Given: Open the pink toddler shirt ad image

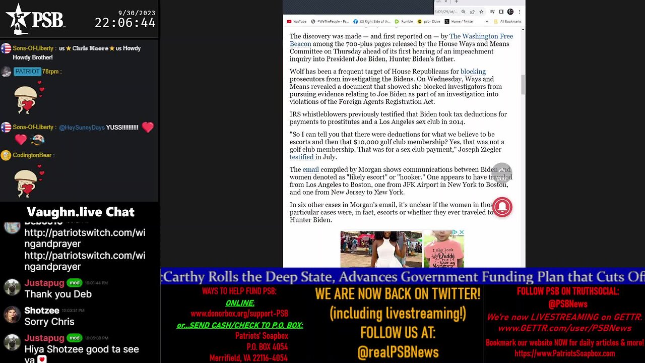Looking at the screenshot, I should pyautogui.click(x=443, y=249).
